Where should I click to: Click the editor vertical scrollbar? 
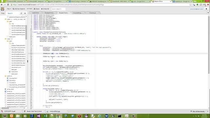[209, 45]
